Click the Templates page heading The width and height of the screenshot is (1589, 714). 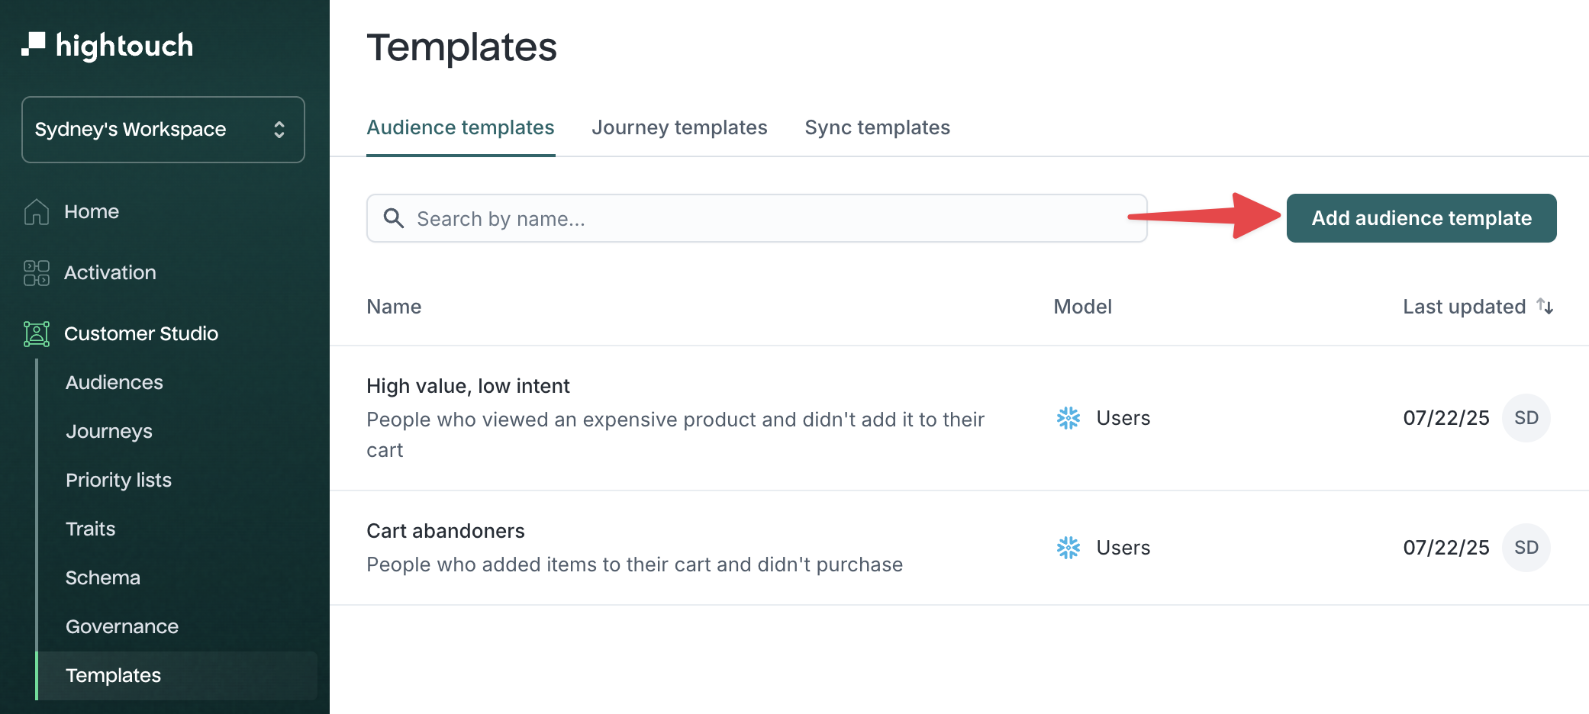point(461,47)
